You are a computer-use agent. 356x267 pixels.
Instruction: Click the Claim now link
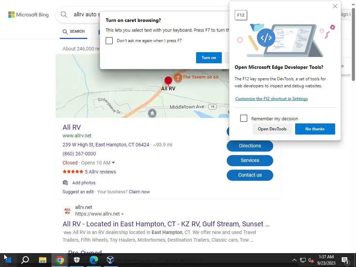(x=139, y=192)
